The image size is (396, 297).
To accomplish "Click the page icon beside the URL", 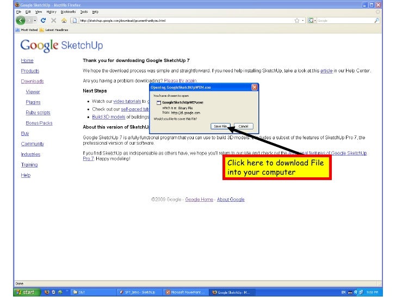I will [75, 21].
